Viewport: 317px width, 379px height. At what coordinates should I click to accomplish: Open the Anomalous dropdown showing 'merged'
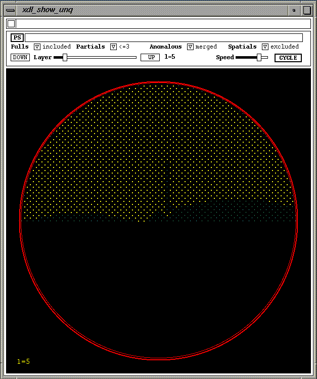pos(190,47)
